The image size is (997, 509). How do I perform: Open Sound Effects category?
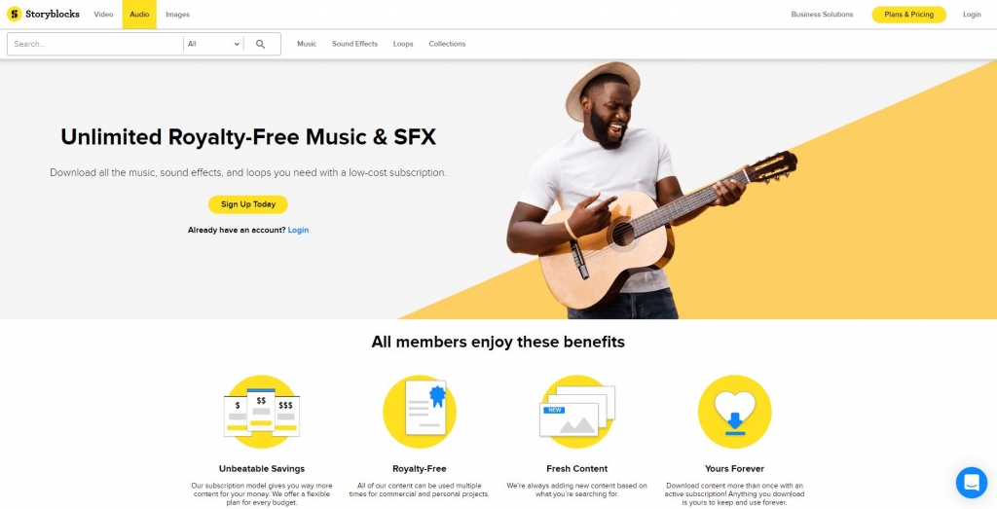click(354, 44)
